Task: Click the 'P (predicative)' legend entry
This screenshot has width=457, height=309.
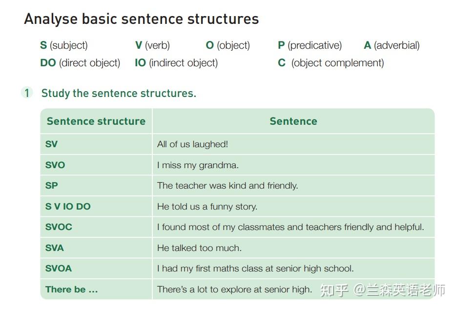Action: pyautogui.click(x=310, y=46)
